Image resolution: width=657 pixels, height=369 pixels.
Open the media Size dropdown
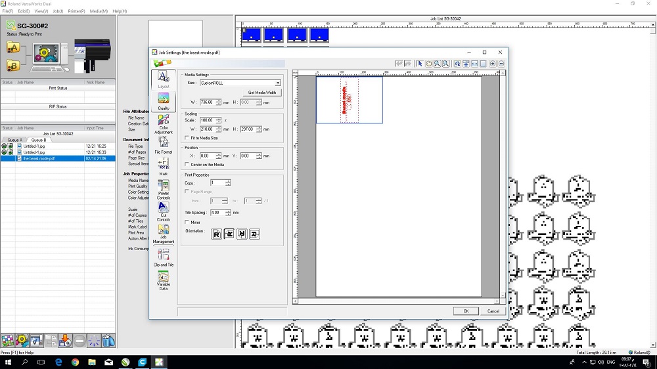coord(278,83)
